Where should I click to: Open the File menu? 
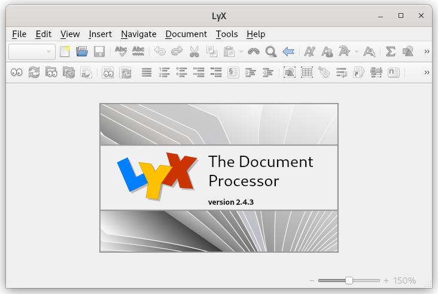click(x=19, y=34)
